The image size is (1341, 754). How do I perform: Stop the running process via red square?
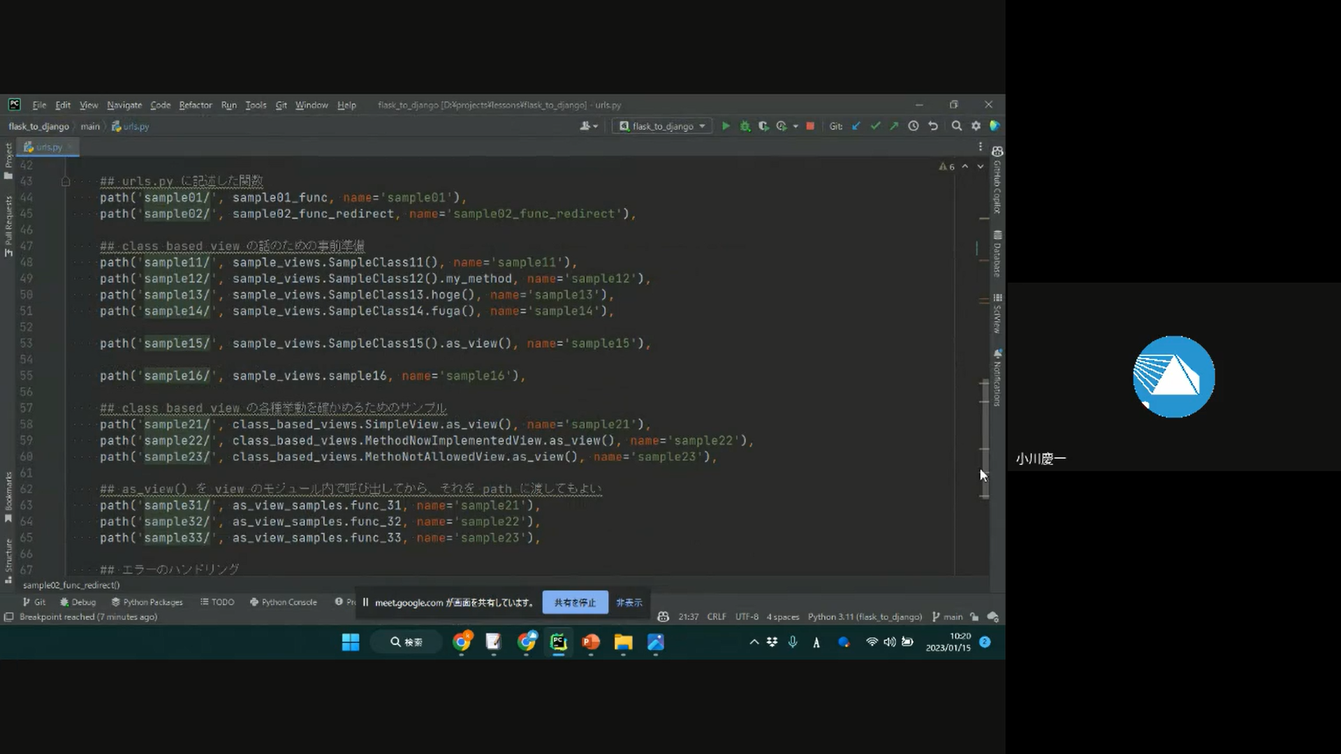tap(810, 126)
